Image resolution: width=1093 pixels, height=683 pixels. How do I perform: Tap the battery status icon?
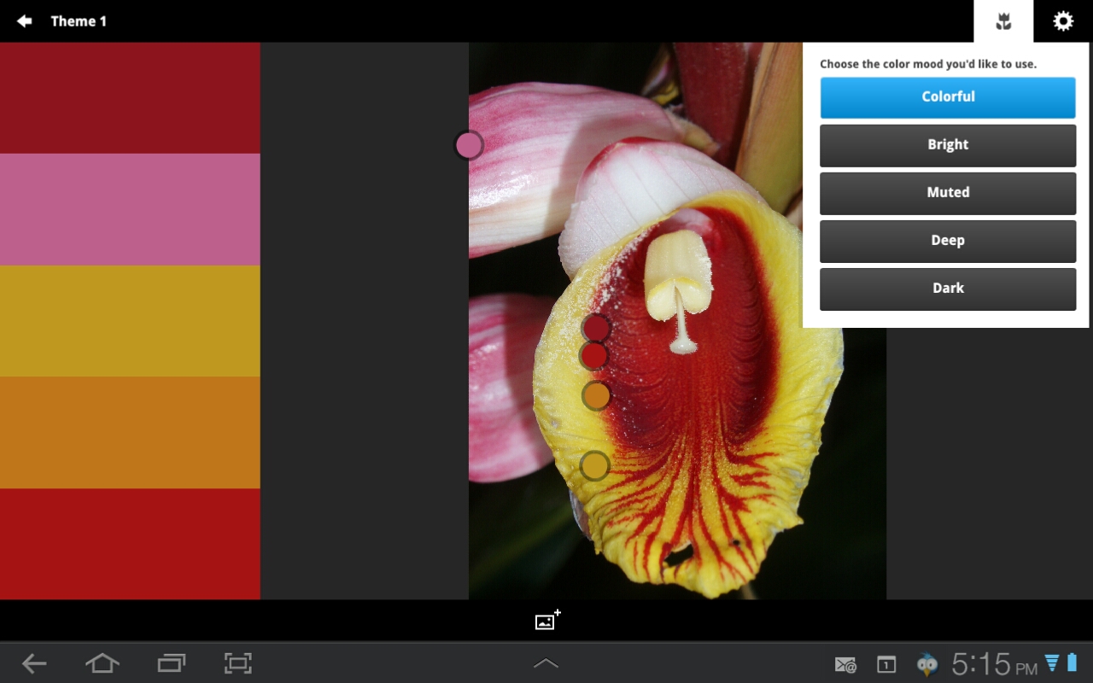pos(1073,663)
